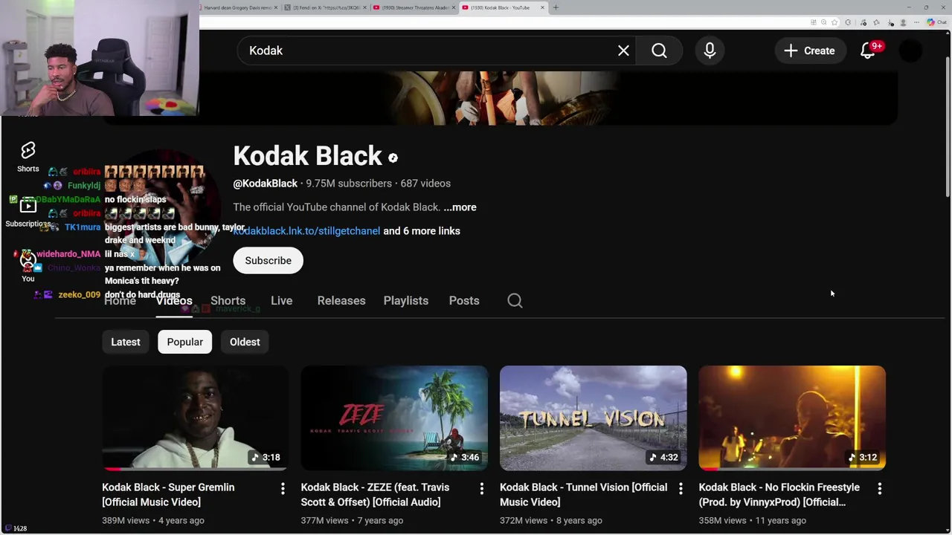Open the You sidebar entry

pos(28,266)
